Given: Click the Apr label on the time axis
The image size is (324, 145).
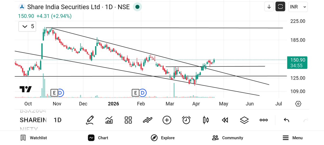Looking at the screenshot, I should (196, 104).
